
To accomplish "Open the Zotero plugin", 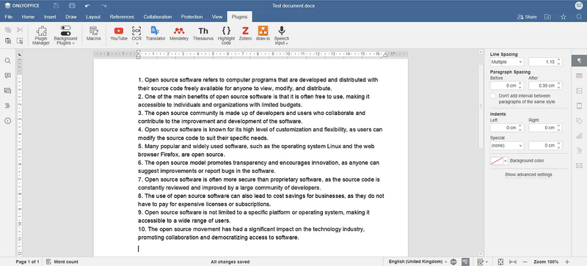I will (x=245, y=34).
